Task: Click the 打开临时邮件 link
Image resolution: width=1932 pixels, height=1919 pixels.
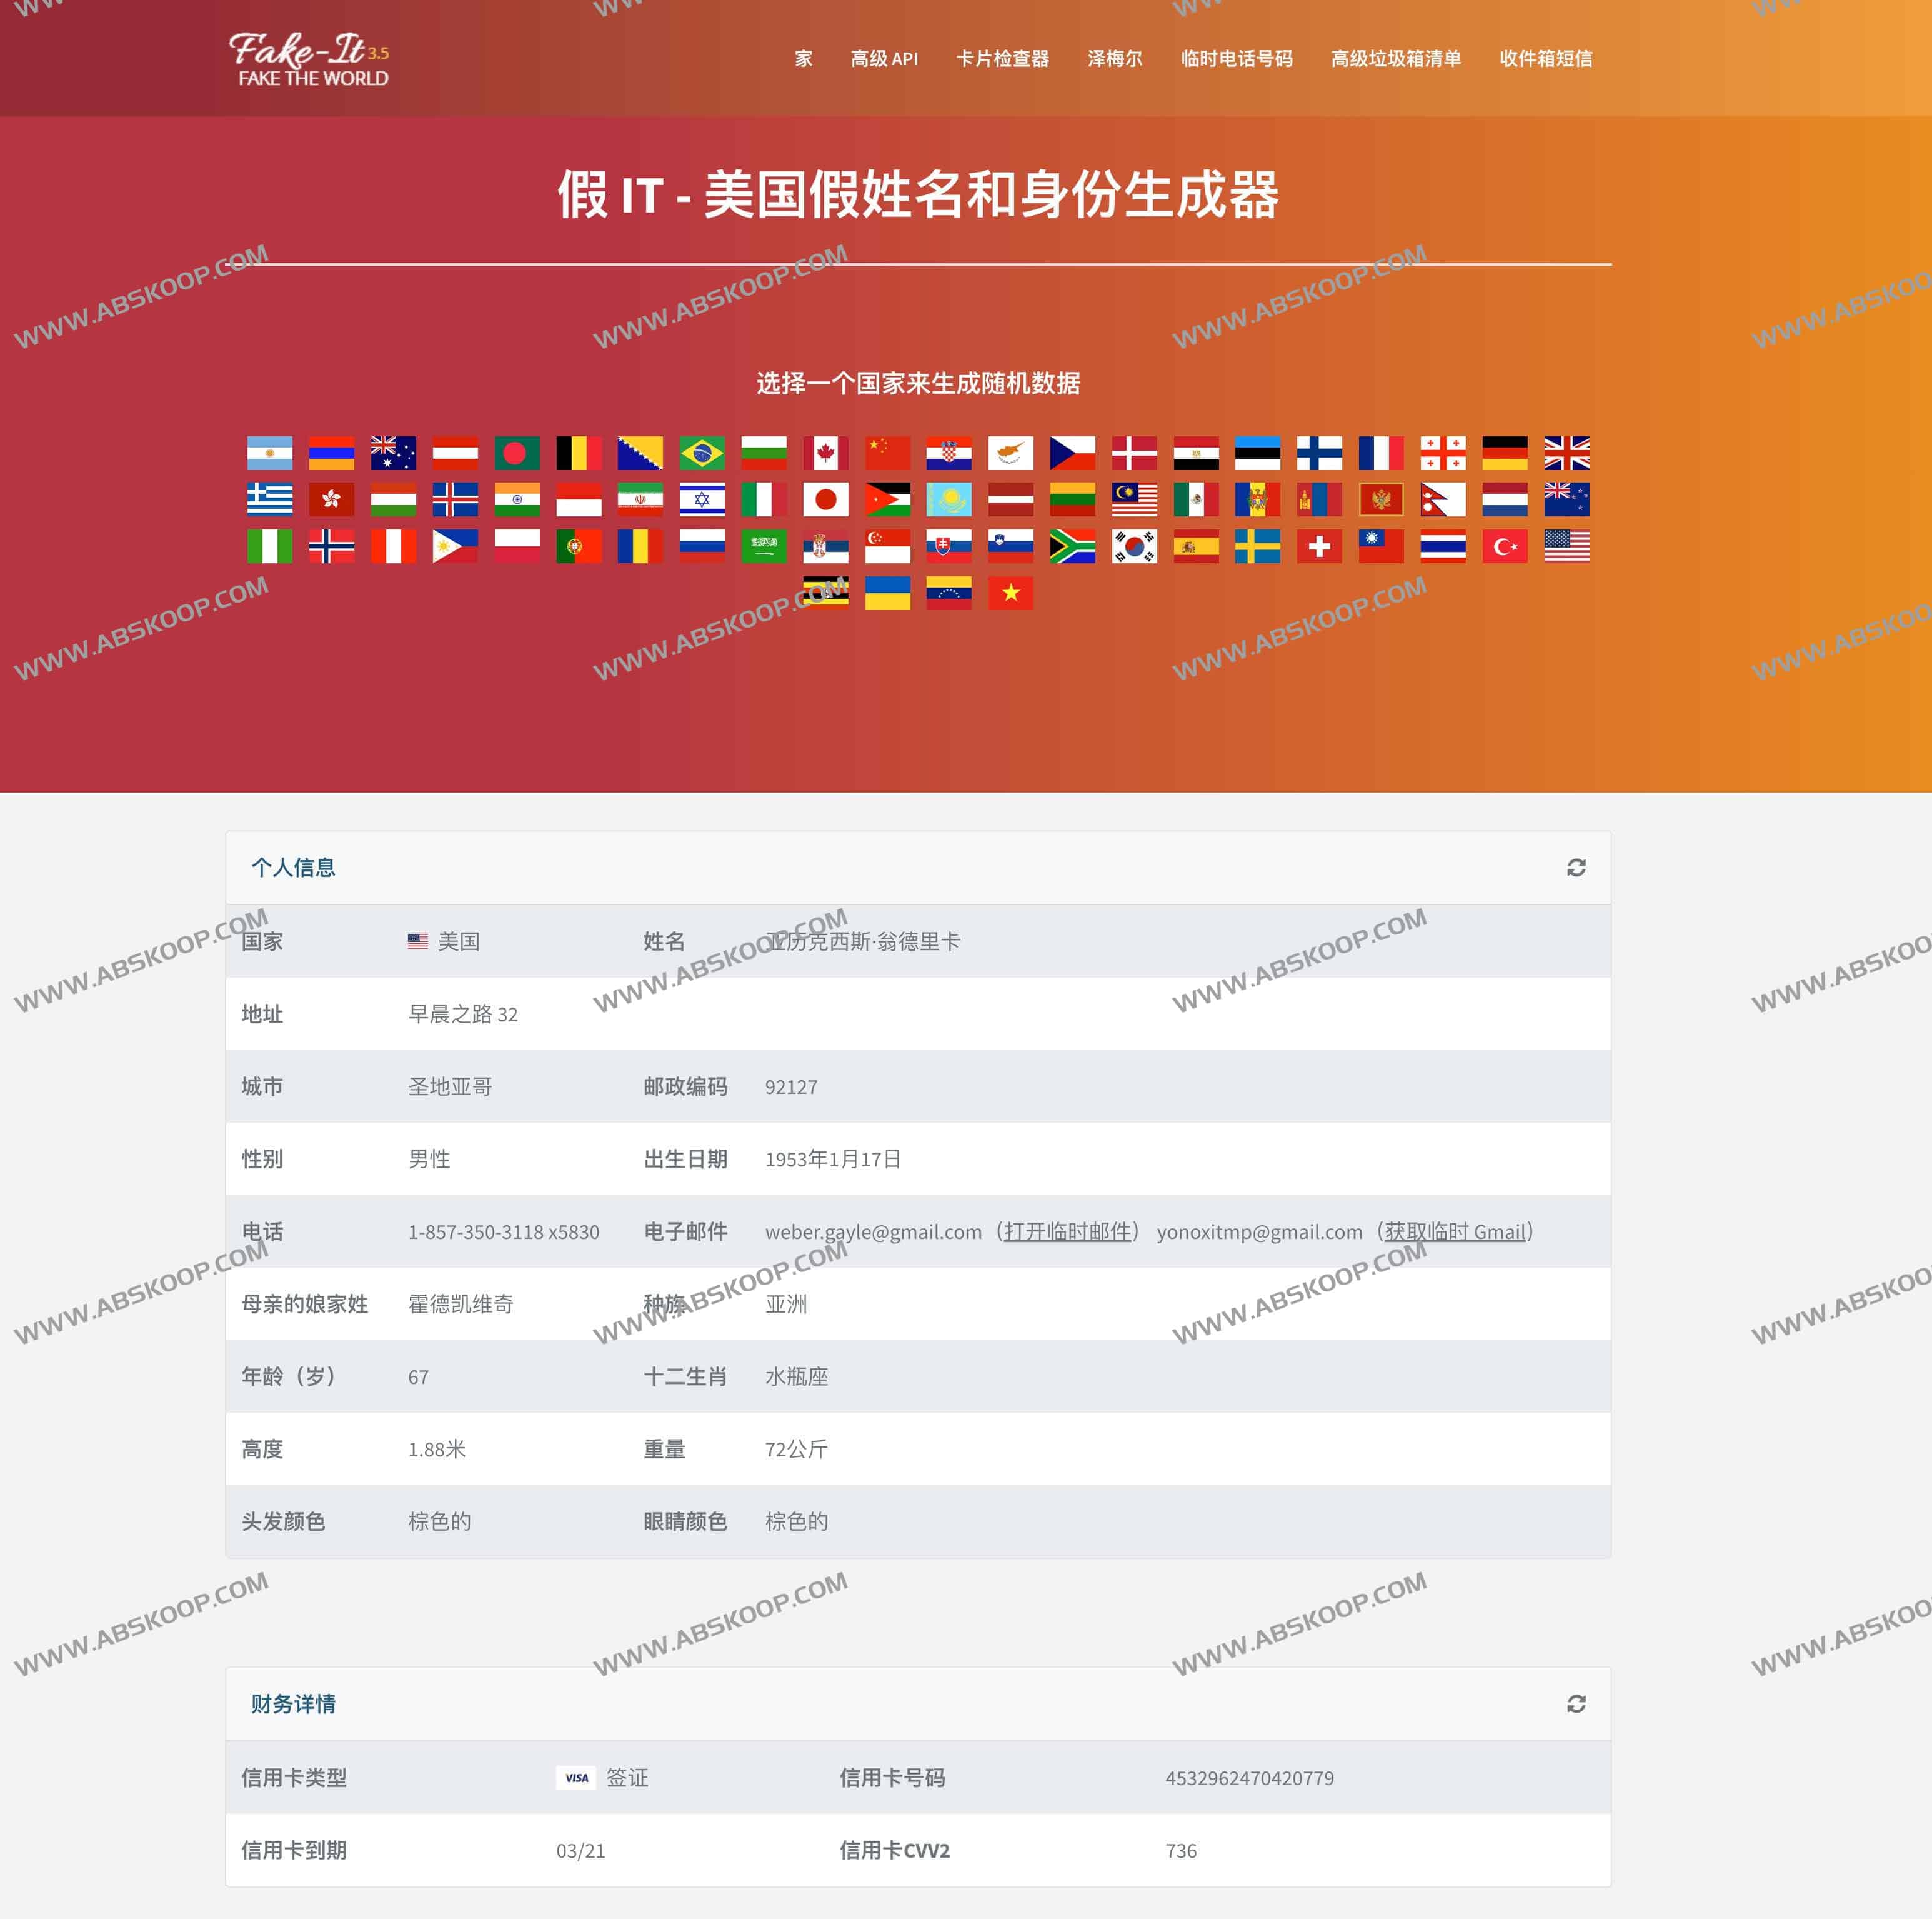Action: [1068, 1231]
